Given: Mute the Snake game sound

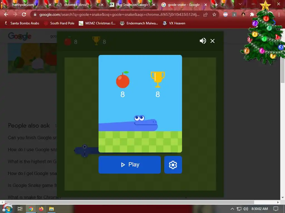Looking at the screenshot, I should click(203, 41).
